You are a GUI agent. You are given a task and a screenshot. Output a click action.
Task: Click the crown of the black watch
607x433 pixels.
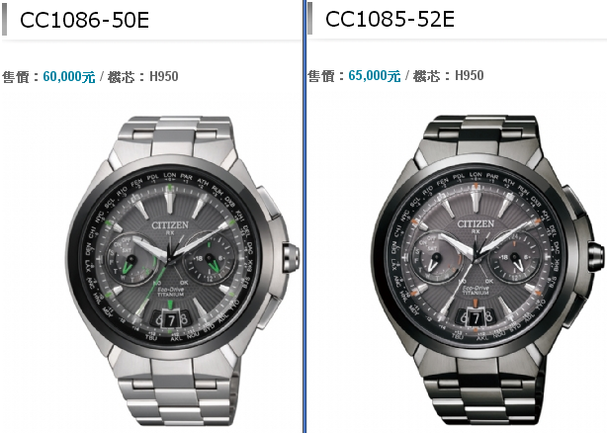596,256
